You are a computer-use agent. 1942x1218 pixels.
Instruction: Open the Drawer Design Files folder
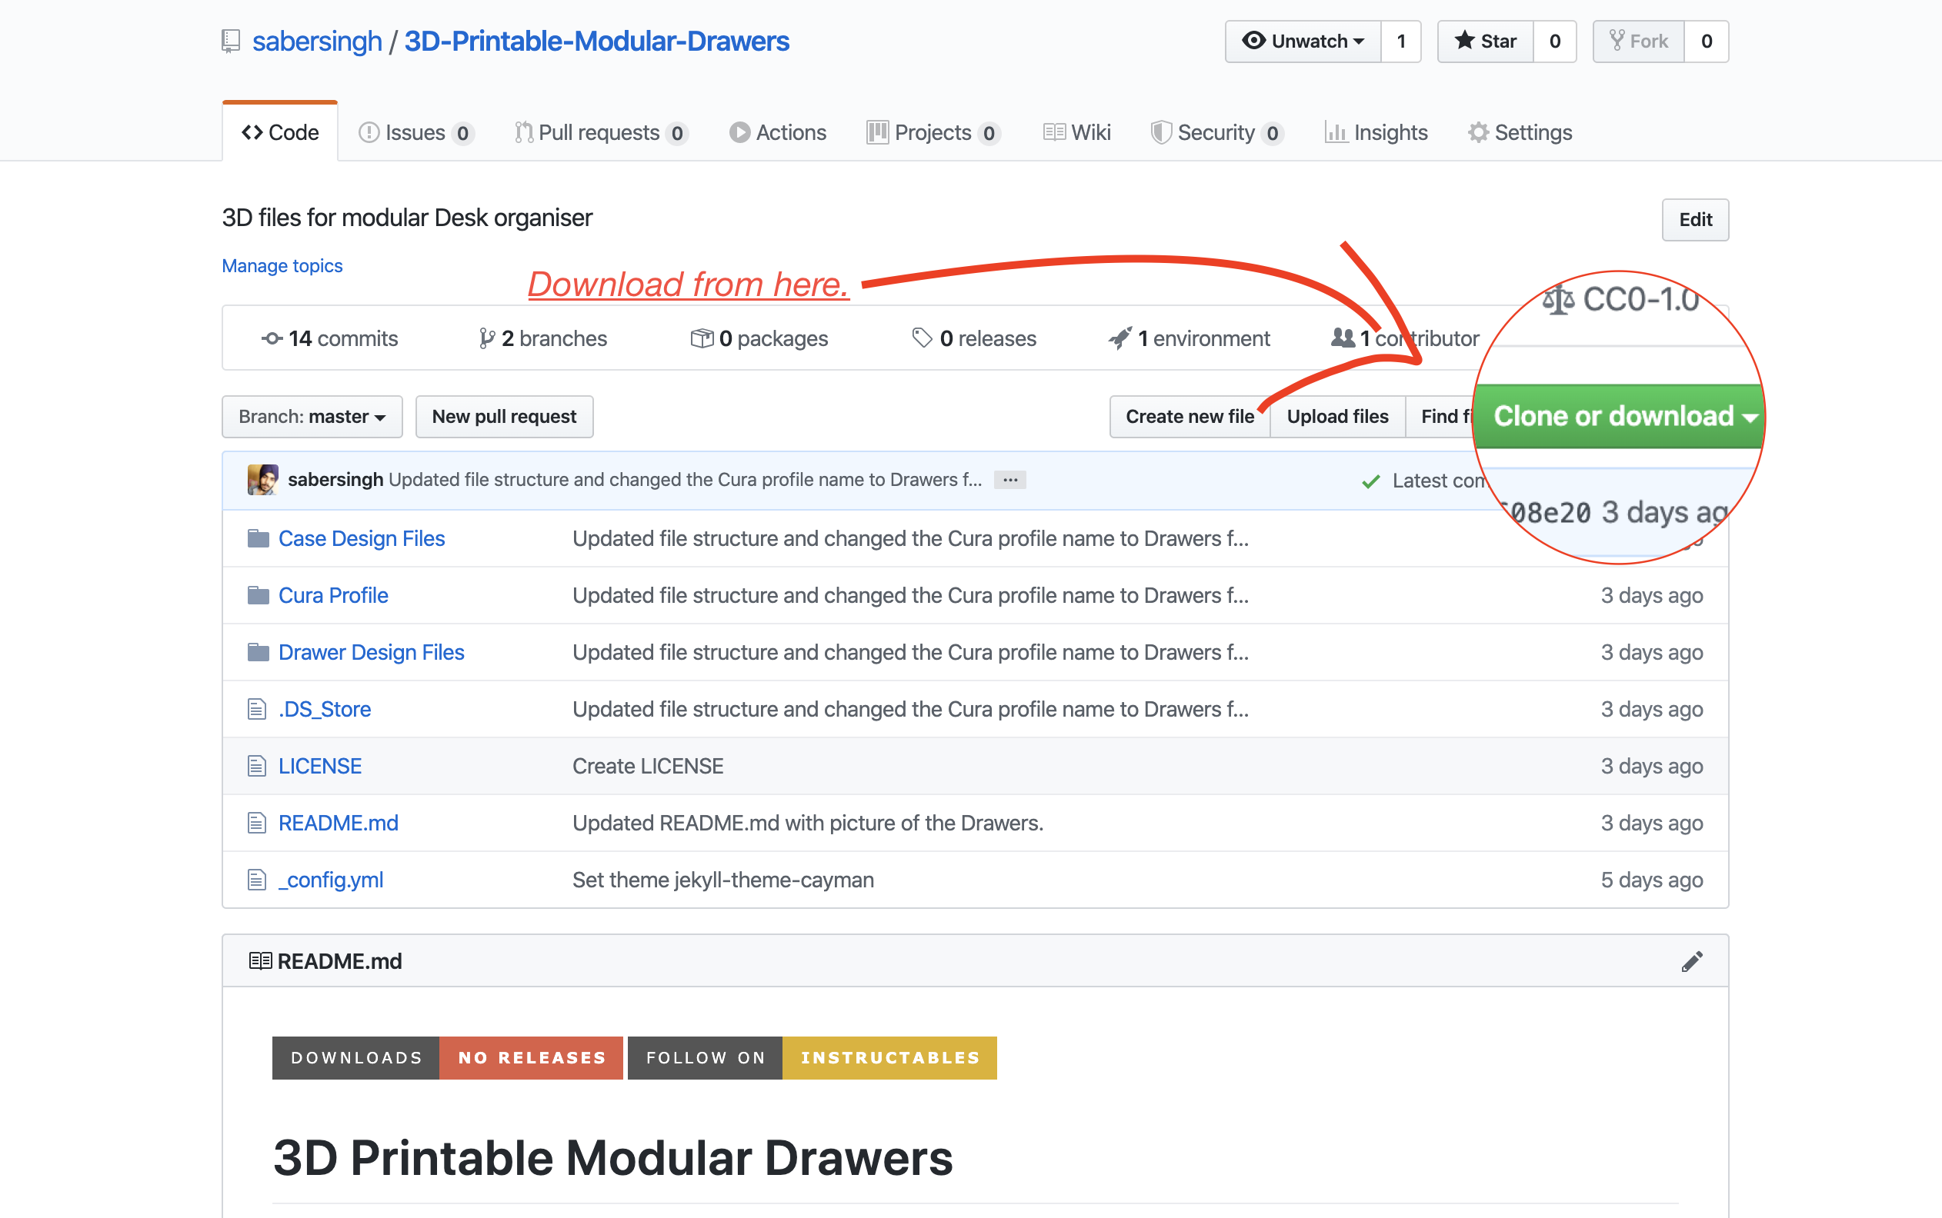coord(372,652)
